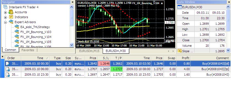
Task: Collapse the Expert Advisors tree node
Action: pos(6,22)
